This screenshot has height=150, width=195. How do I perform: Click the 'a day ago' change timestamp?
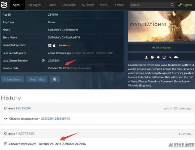[185, 134]
